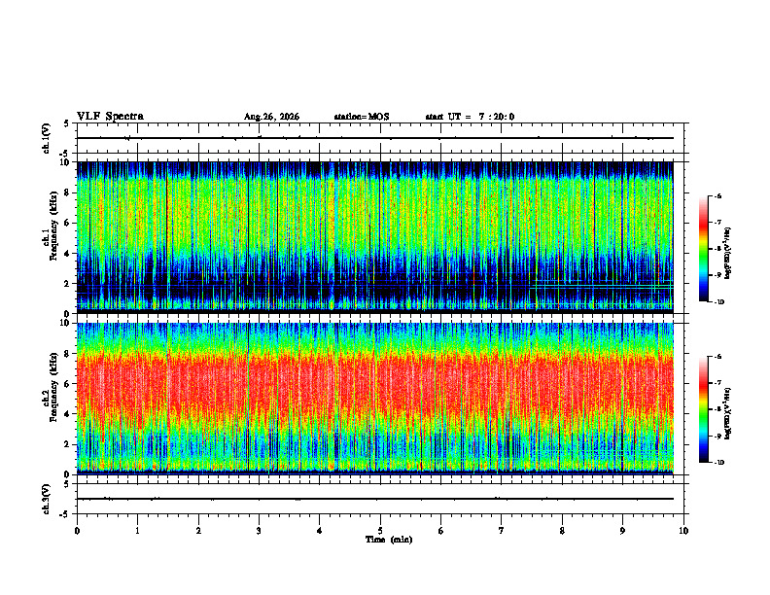Screen dimensions: 770x595
Task: Select the start UT 7:20:0 text
Action: 470,117
